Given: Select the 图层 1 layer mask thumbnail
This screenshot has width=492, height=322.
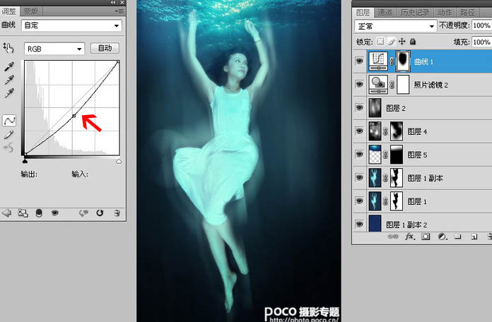Looking at the screenshot, I should click(x=397, y=201).
